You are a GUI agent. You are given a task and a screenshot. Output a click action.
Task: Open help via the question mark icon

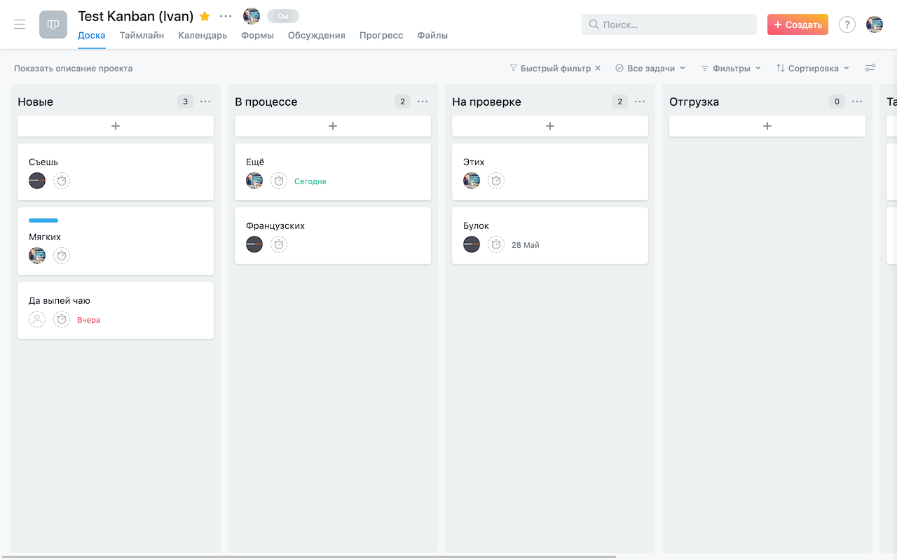(x=847, y=24)
